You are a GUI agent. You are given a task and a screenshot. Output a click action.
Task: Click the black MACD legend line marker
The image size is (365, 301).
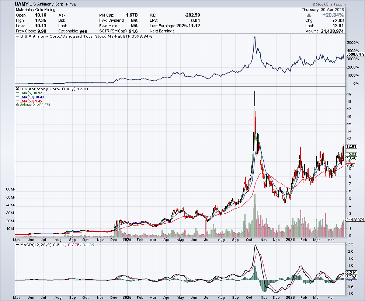pyautogui.click(x=17, y=245)
